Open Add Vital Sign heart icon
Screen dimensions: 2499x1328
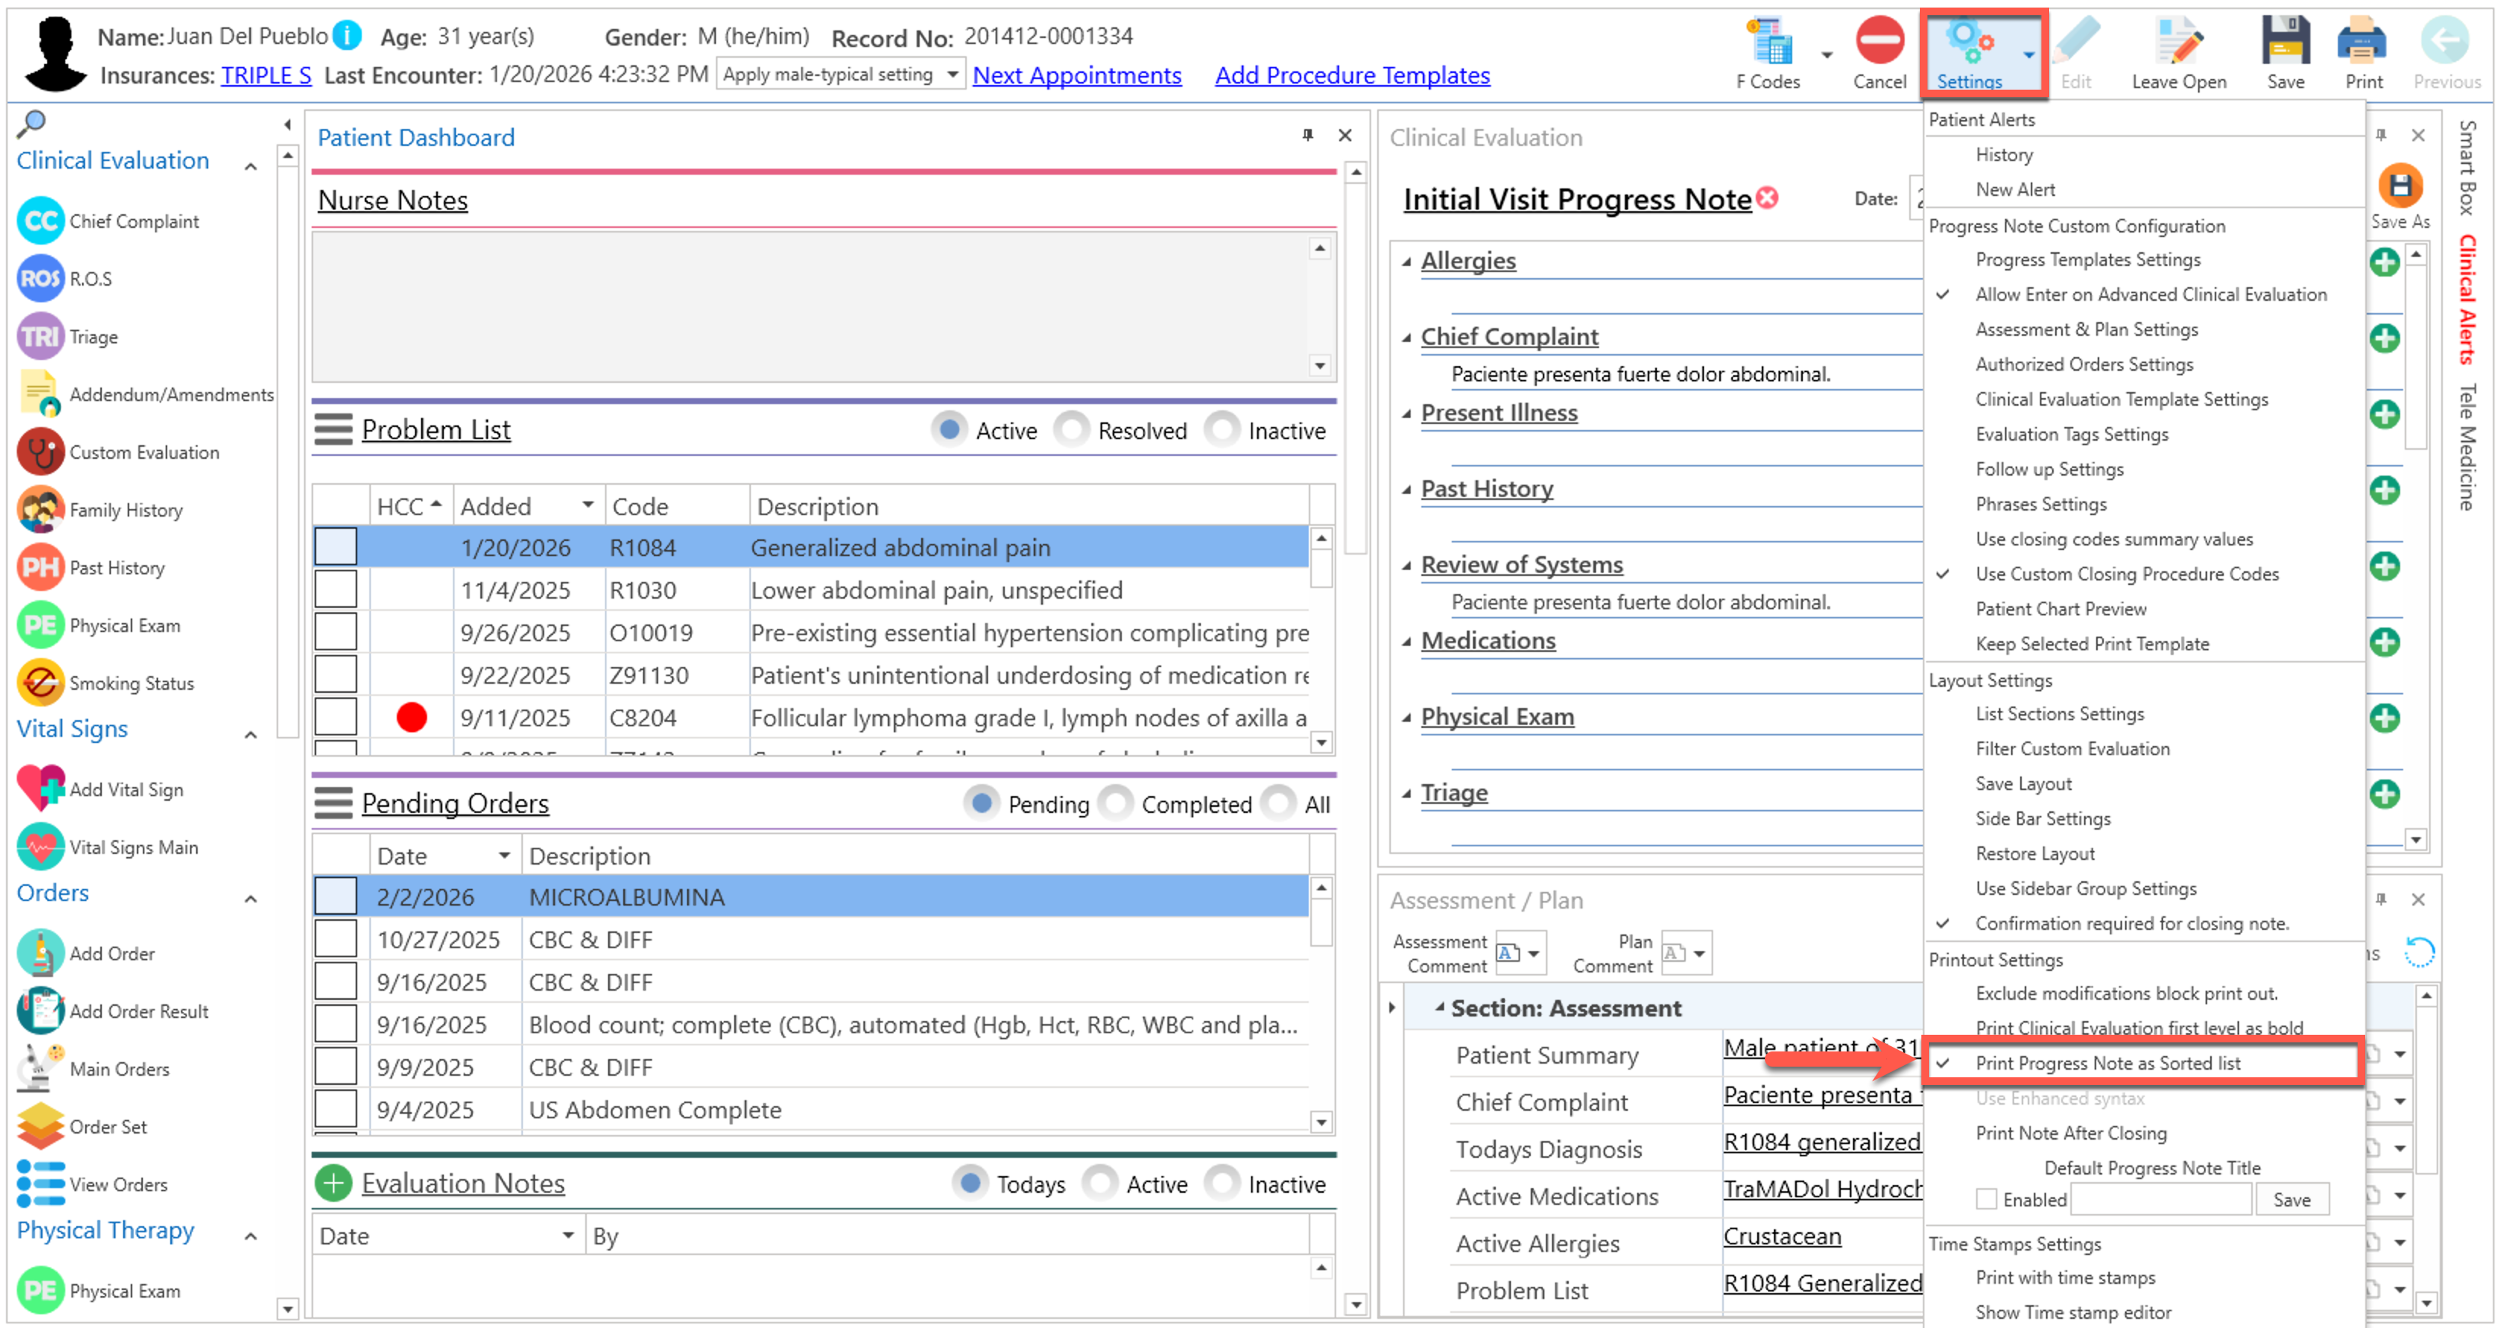pyautogui.click(x=40, y=789)
